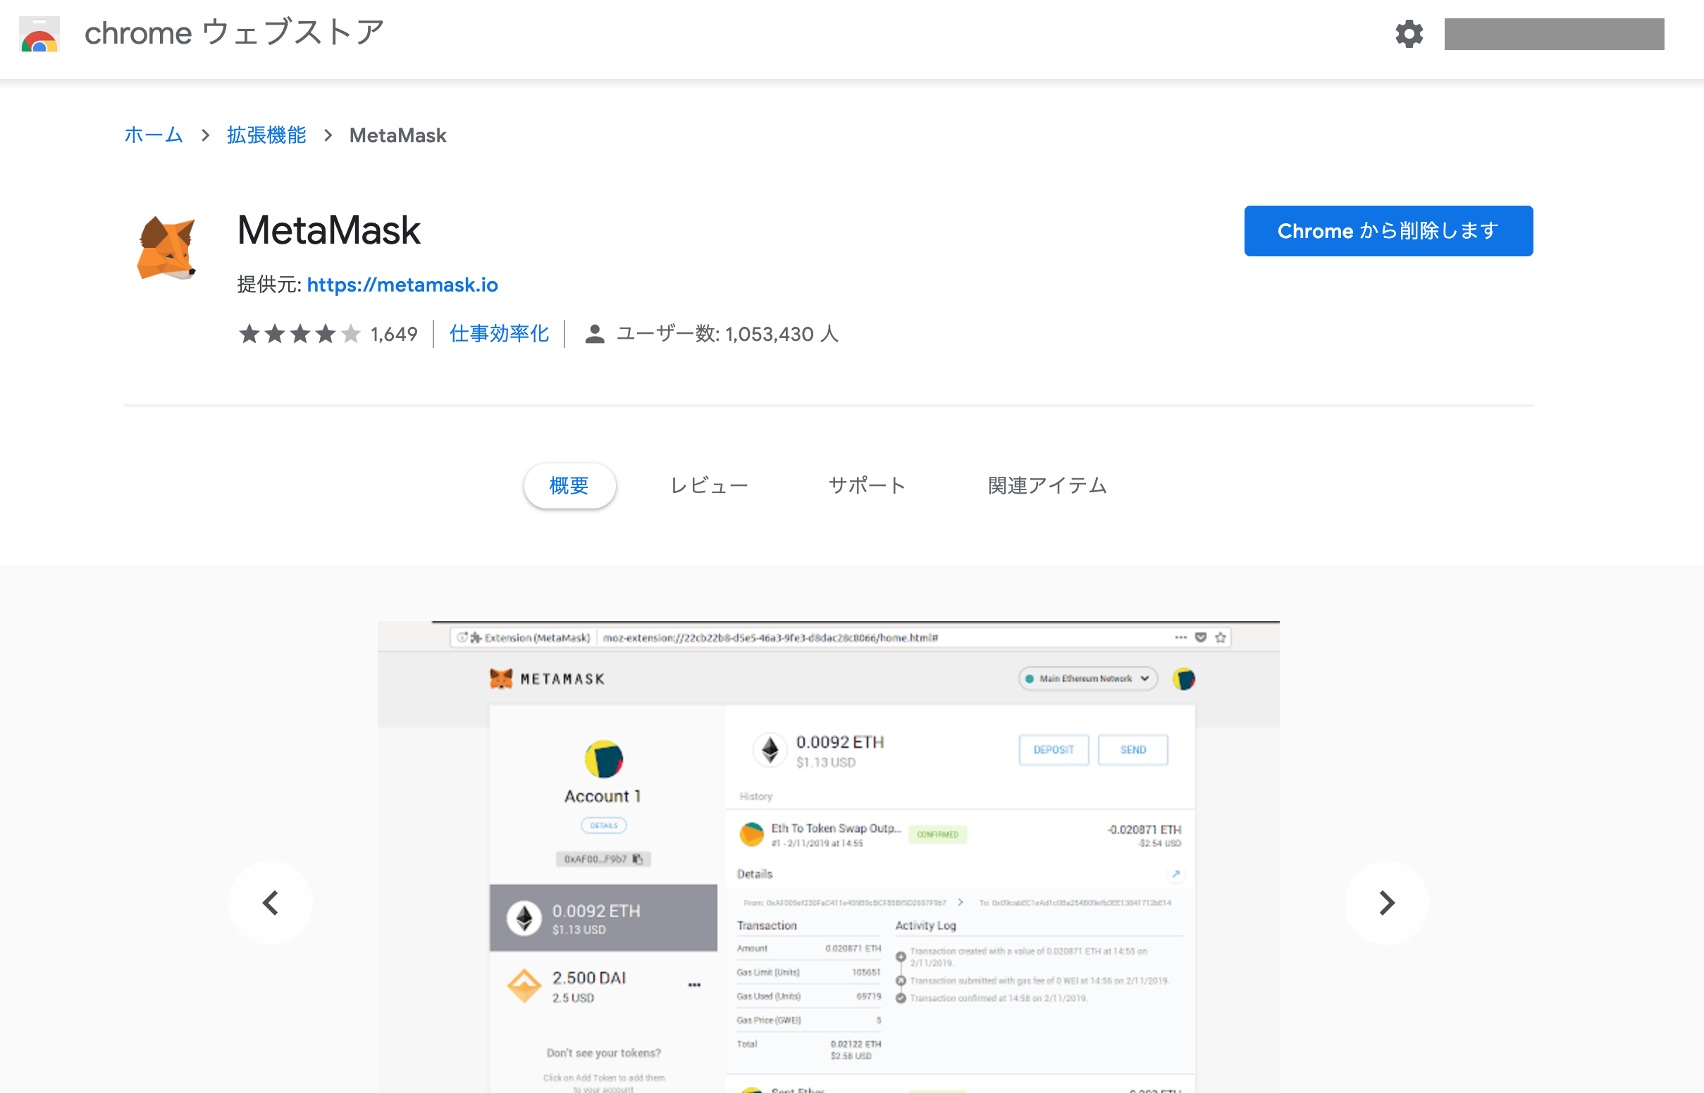Select the 概要 tab
The height and width of the screenshot is (1093, 1704).
[x=569, y=485]
